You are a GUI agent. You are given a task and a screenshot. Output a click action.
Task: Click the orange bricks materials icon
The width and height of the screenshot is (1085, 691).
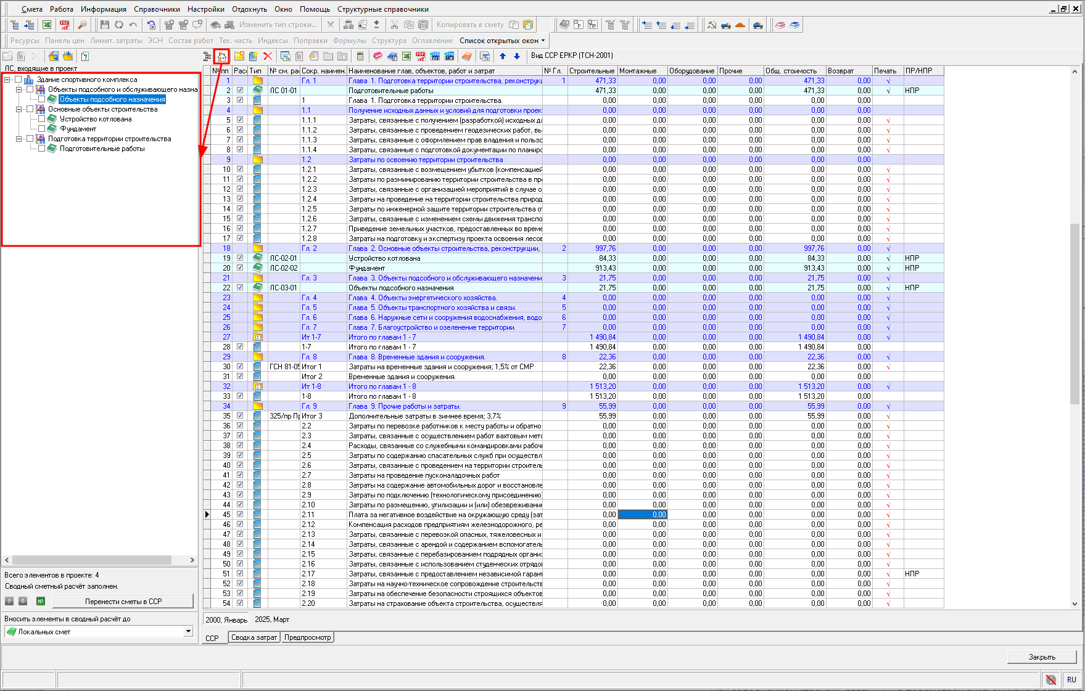click(x=740, y=25)
